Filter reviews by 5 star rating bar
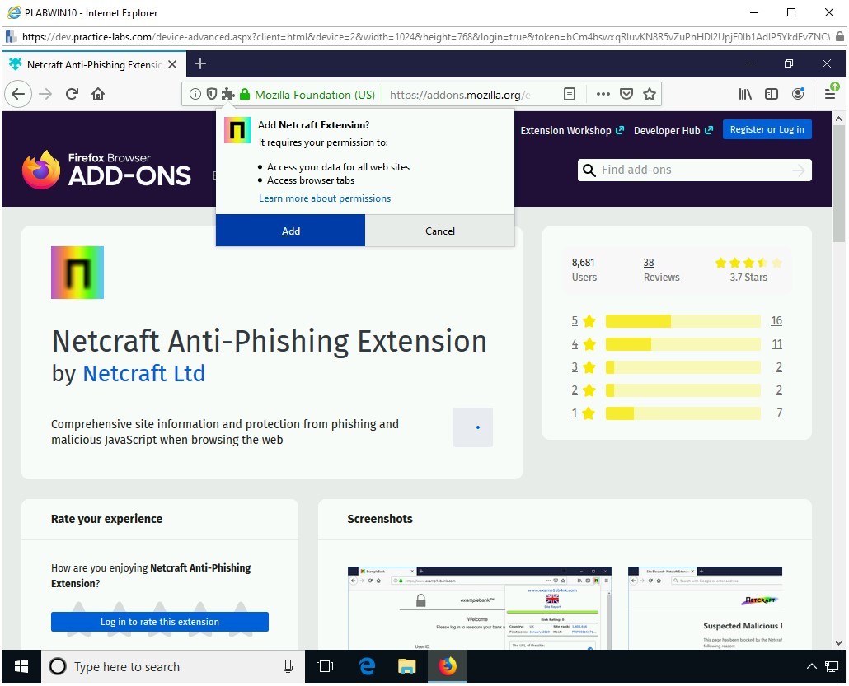The width and height of the screenshot is (849, 686). click(682, 321)
